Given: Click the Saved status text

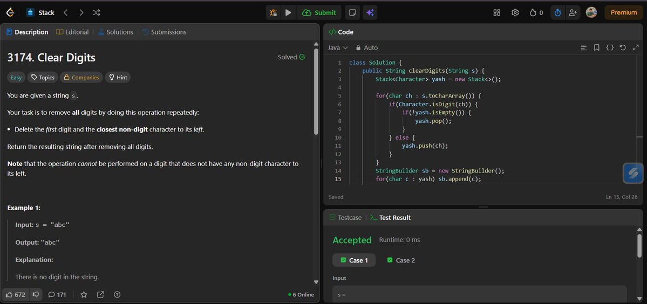Looking at the screenshot, I should [336, 197].
